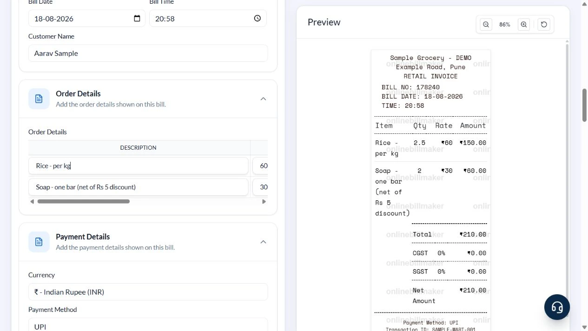The height and width of the screenshot is (331, 588).
Task: Click the Payment Details document icon
Action: click(39, 242)
